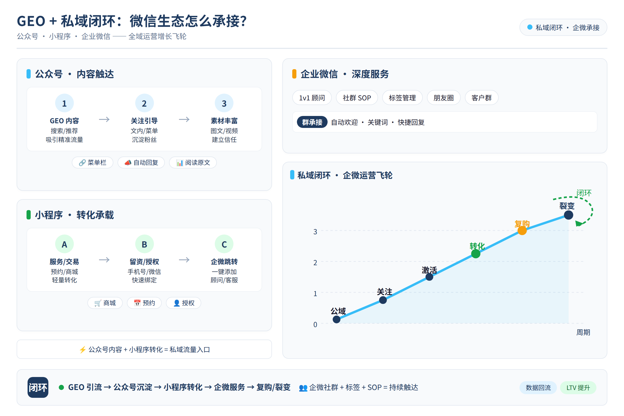Click the text 吸引精准流量
Viewport: 624px width, 416px height.
click(x=64, y=140)
